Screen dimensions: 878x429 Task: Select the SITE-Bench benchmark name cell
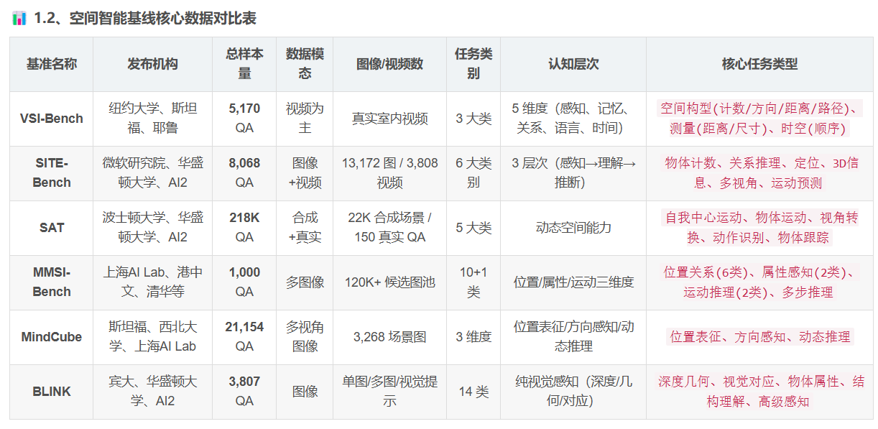click(x=52, y=173)
